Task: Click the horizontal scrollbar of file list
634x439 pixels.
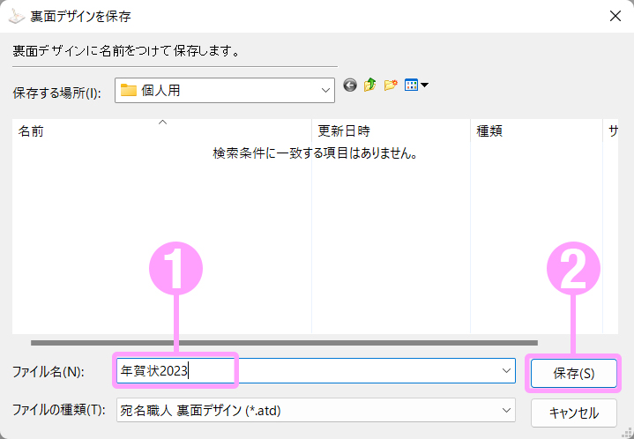Action: coord(282,342)
